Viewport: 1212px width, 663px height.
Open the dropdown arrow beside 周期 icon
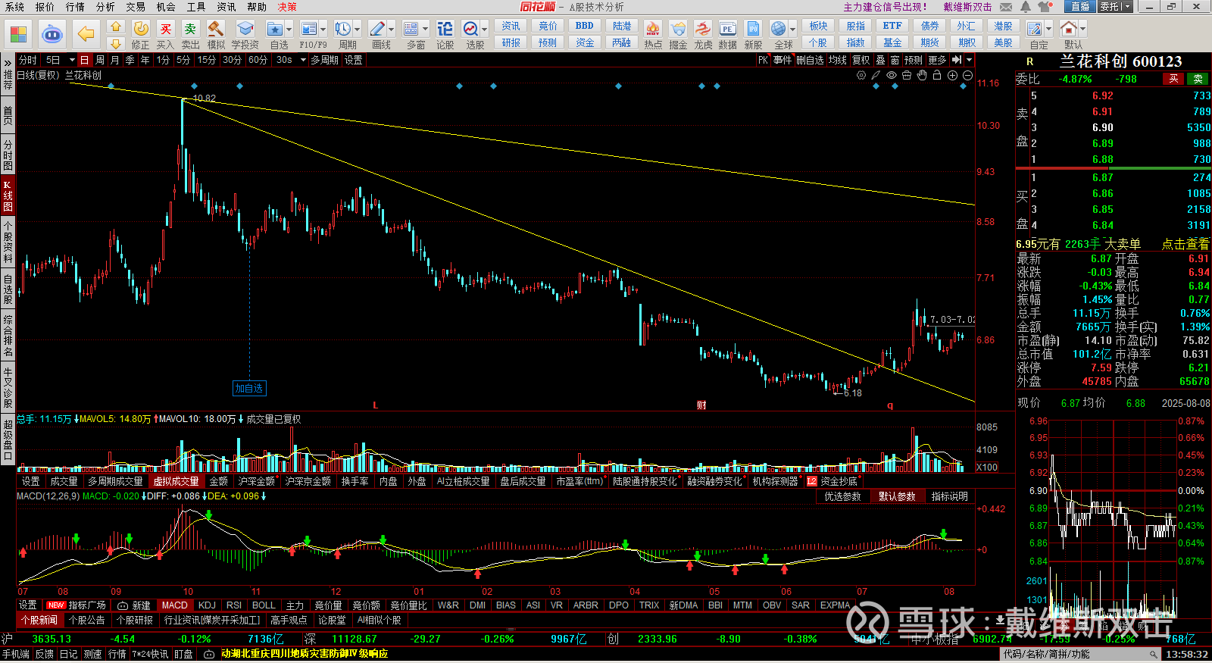pyautogui.click(x=357, y=30)
